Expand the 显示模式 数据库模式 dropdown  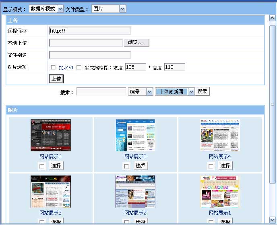[46, 9]
